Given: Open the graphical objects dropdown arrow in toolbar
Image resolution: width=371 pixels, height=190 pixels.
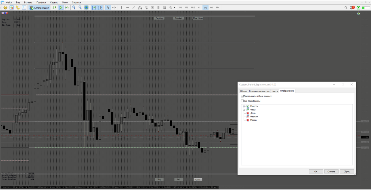Looking at the screenshot, I should click(x=175, y=8).
